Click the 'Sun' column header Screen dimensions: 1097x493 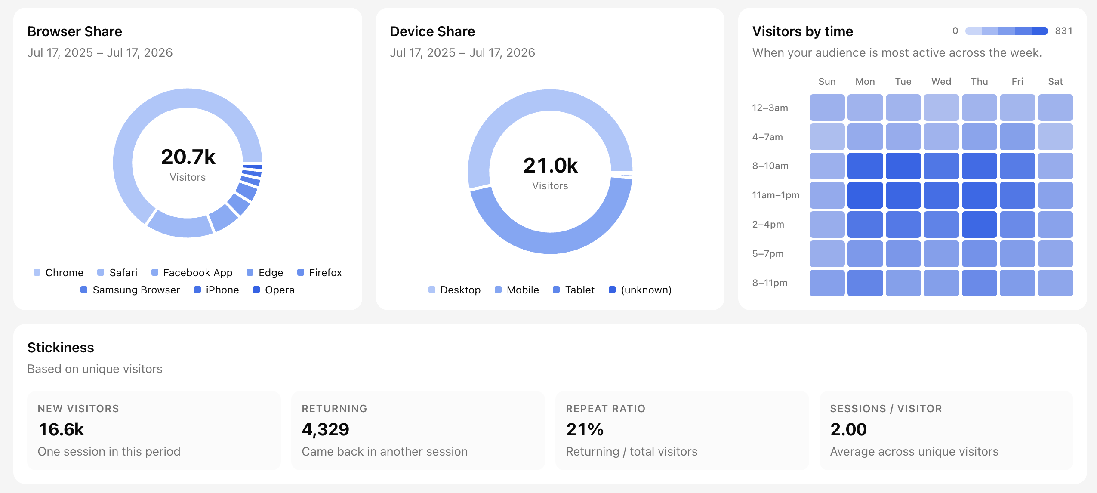[x=827, y=82]
